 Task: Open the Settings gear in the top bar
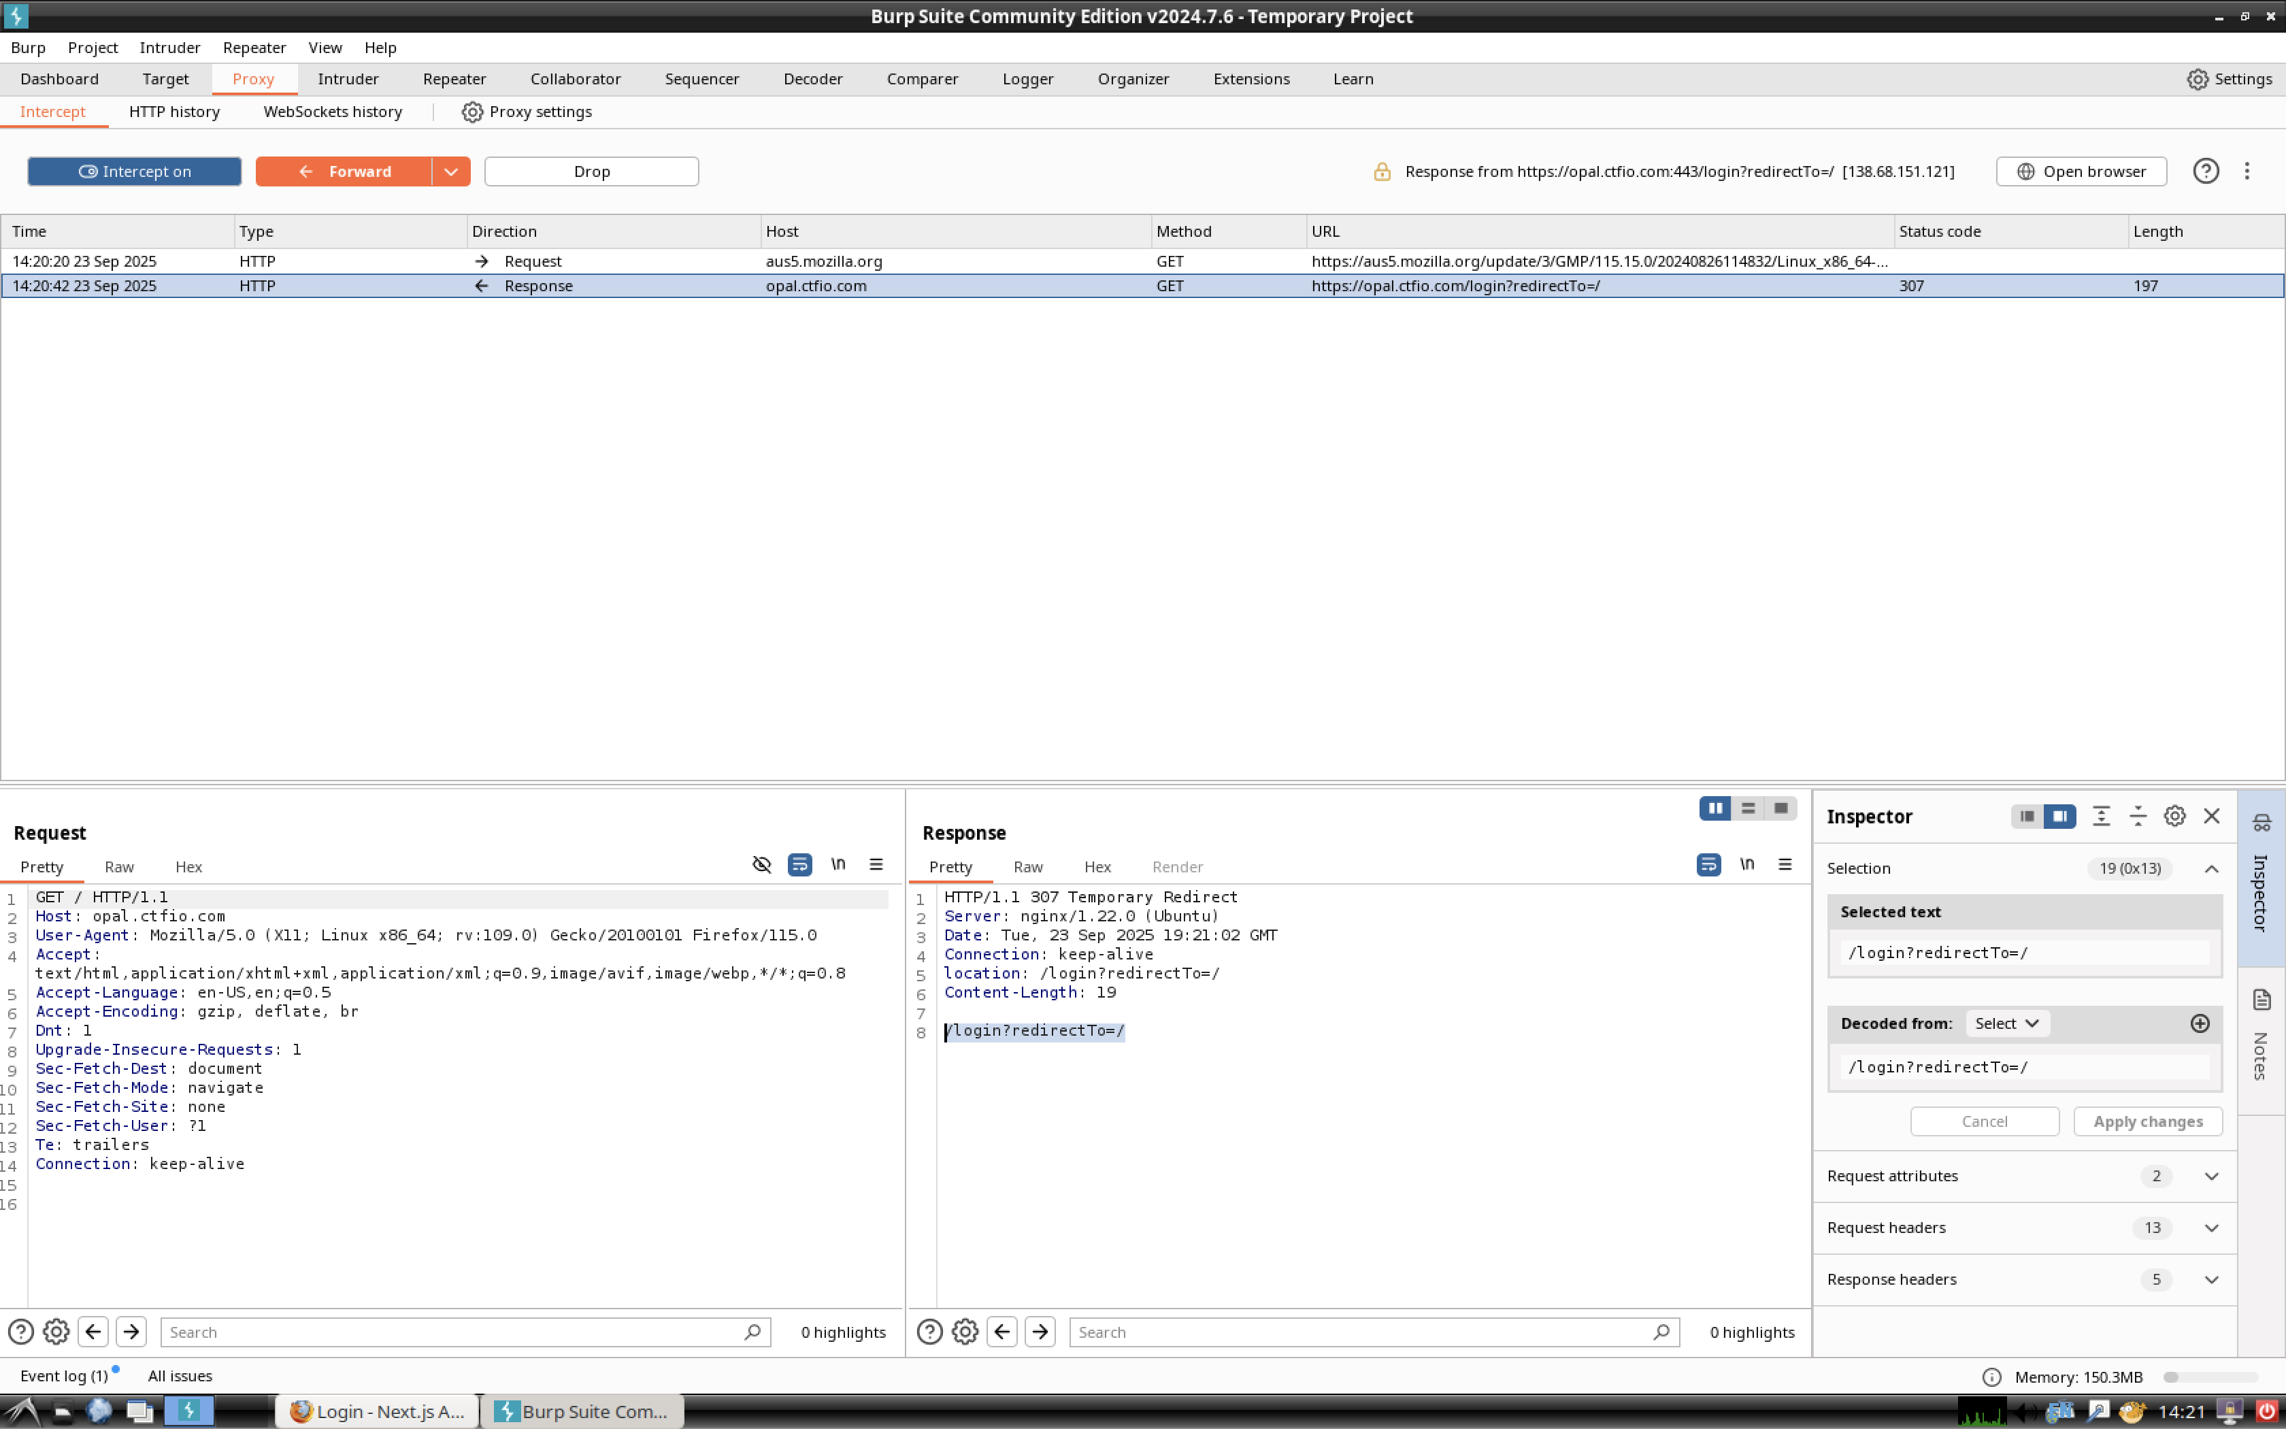[2230, 80]
